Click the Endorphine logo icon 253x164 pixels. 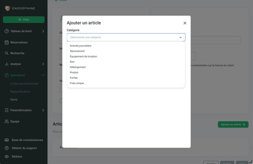pos(8,8)
